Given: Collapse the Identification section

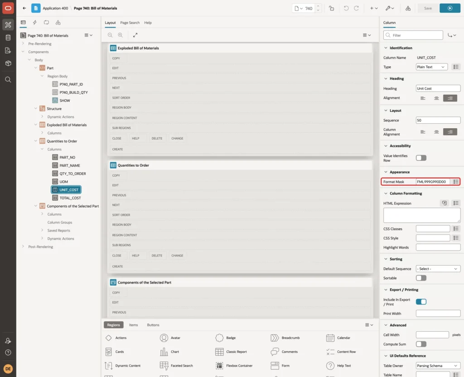Looking at the screenshot, I should pyautogui.click(x=386, y=48).
